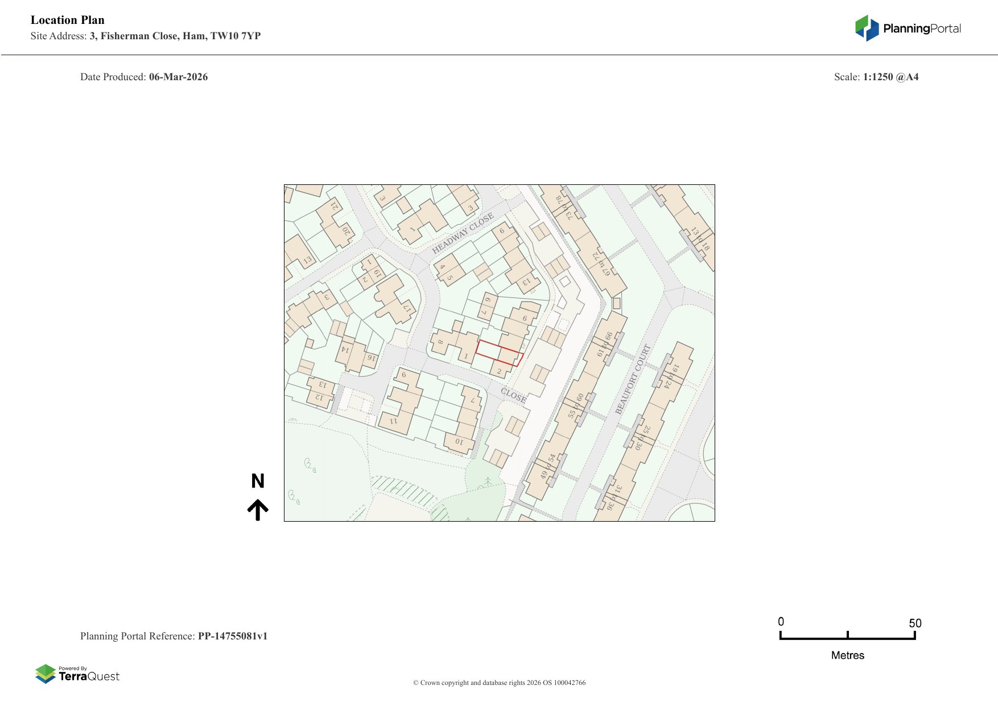Click the Location Plan title
This screenshot has height=706, width=998.
pyautogui.click(x=68, y=20)
